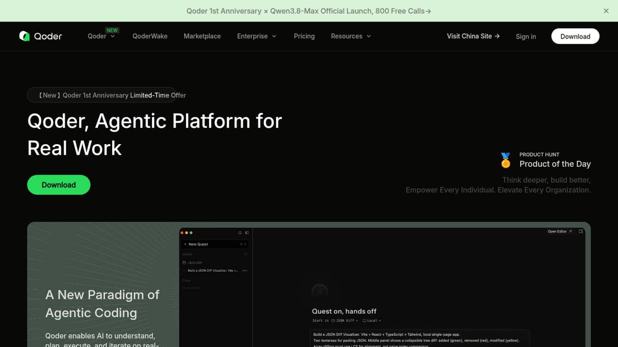The width and height of the screenshot is (618, 347).
Task: Go to QoderWake page
Action: pos(150,36)
